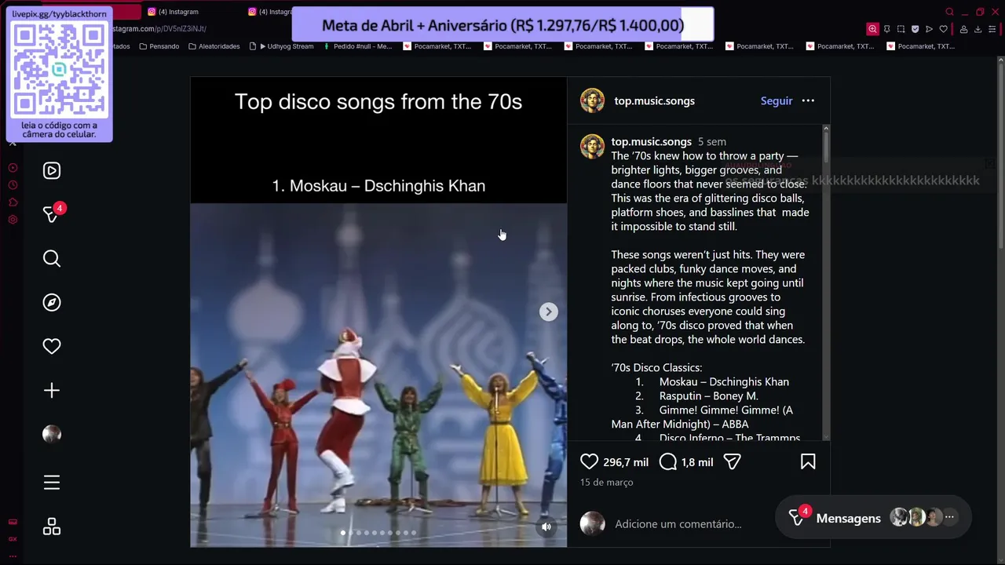Image resolution: width=1005 pixels, height=565 pixels.
Task: Open post options three-dot menu
Action: coord(808,100)
